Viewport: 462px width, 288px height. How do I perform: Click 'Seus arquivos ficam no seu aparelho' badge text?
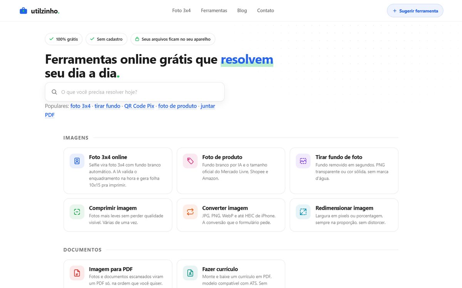pos(176,39)
